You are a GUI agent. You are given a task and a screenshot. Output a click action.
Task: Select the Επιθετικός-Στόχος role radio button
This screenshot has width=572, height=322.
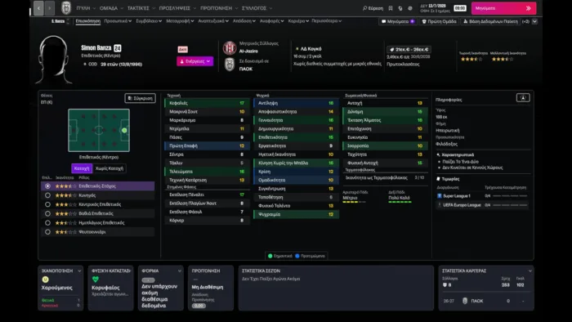tap(47, 186)
